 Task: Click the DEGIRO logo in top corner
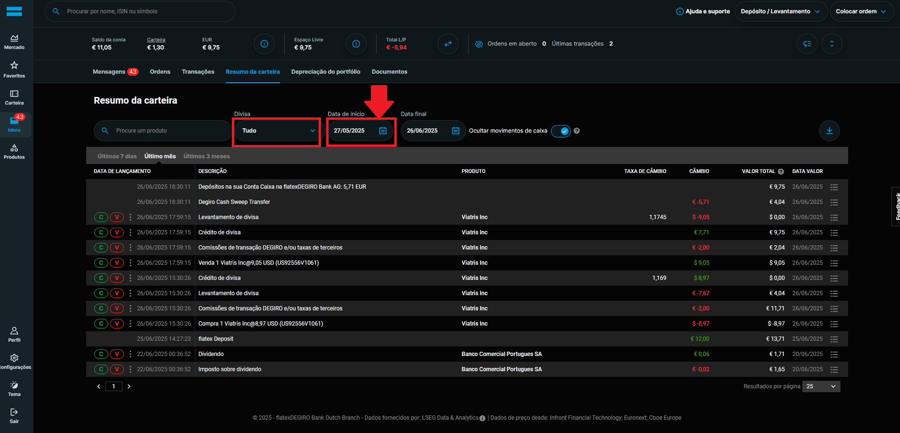coord(14,11)
